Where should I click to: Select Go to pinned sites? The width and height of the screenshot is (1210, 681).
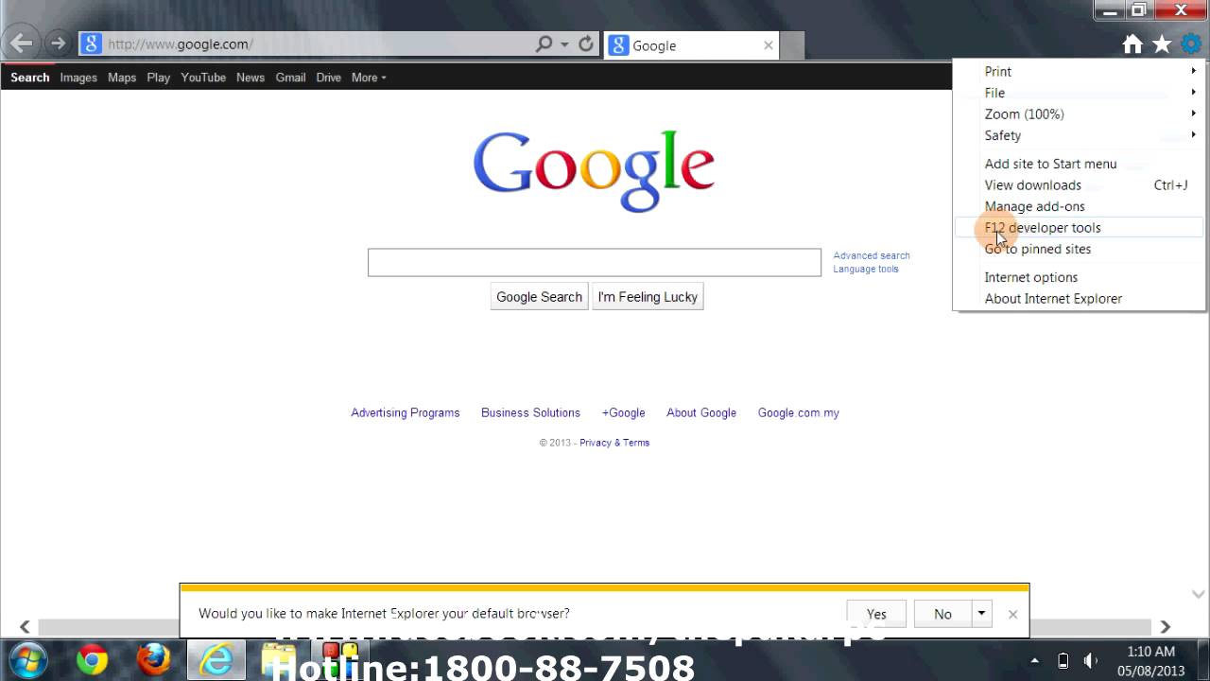[1080, 249]
